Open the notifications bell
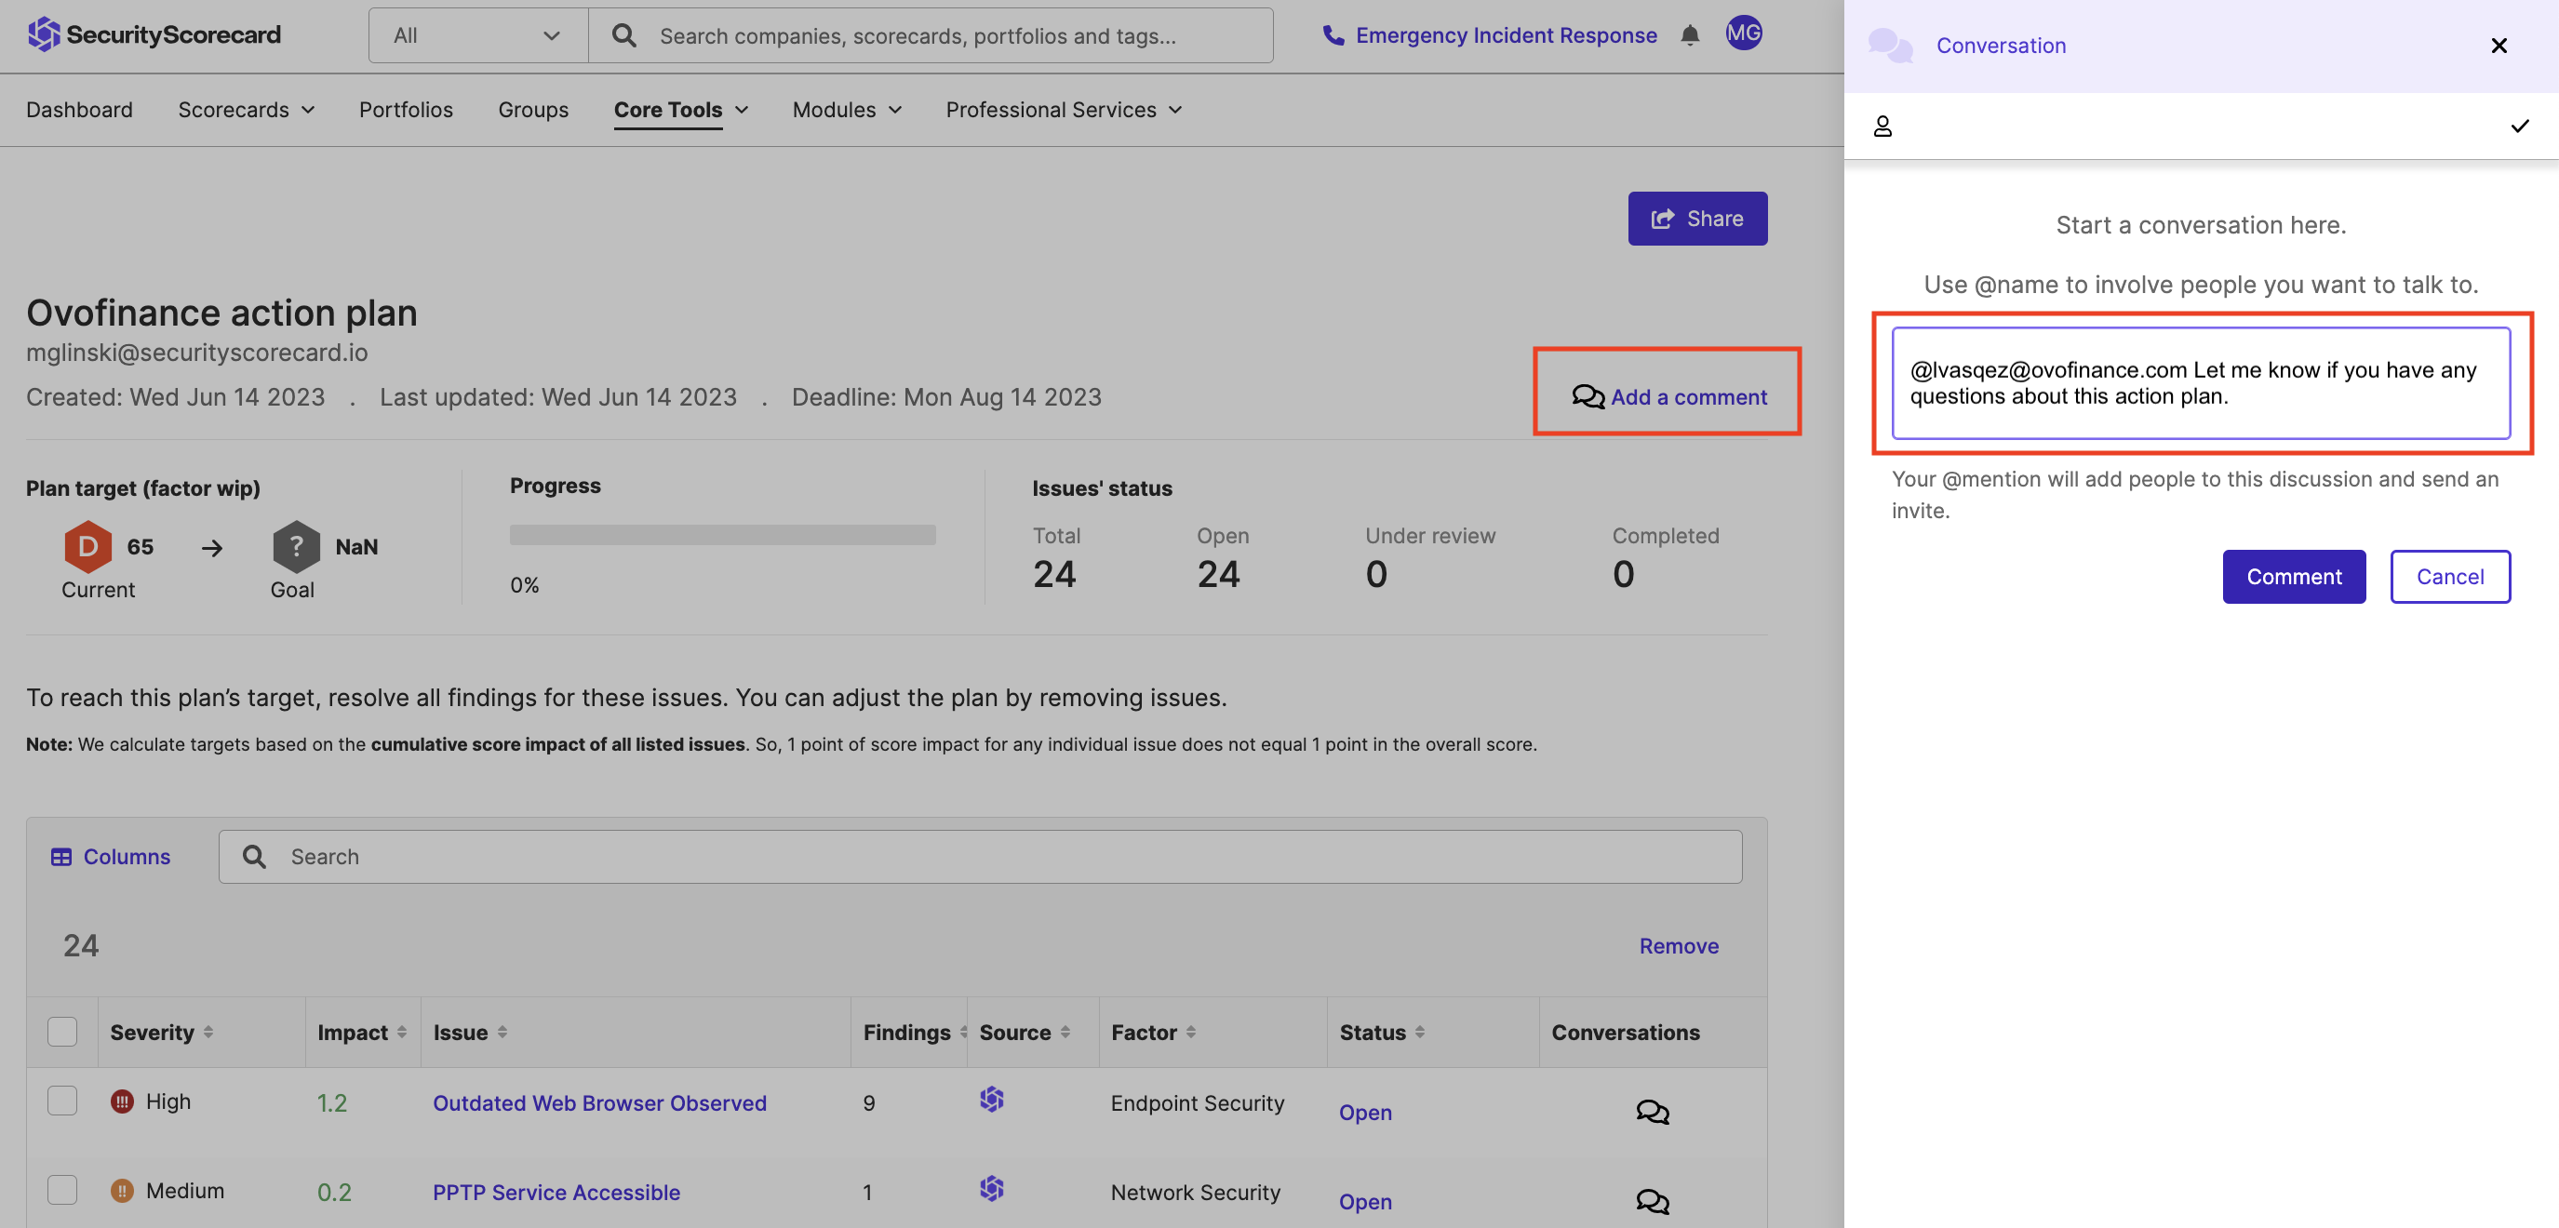Screen dimensions: 2559x1228 tap(1690, 35)
